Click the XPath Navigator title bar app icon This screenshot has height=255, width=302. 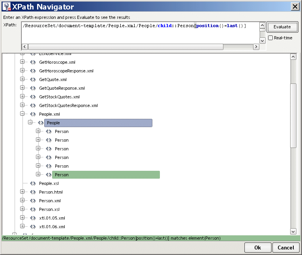(x=7, y=7)
